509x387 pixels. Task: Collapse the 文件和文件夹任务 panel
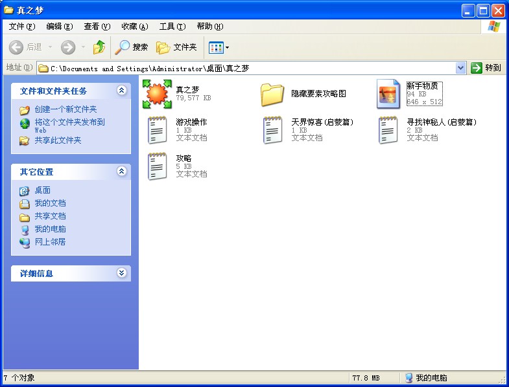click(x=121, y=91)
